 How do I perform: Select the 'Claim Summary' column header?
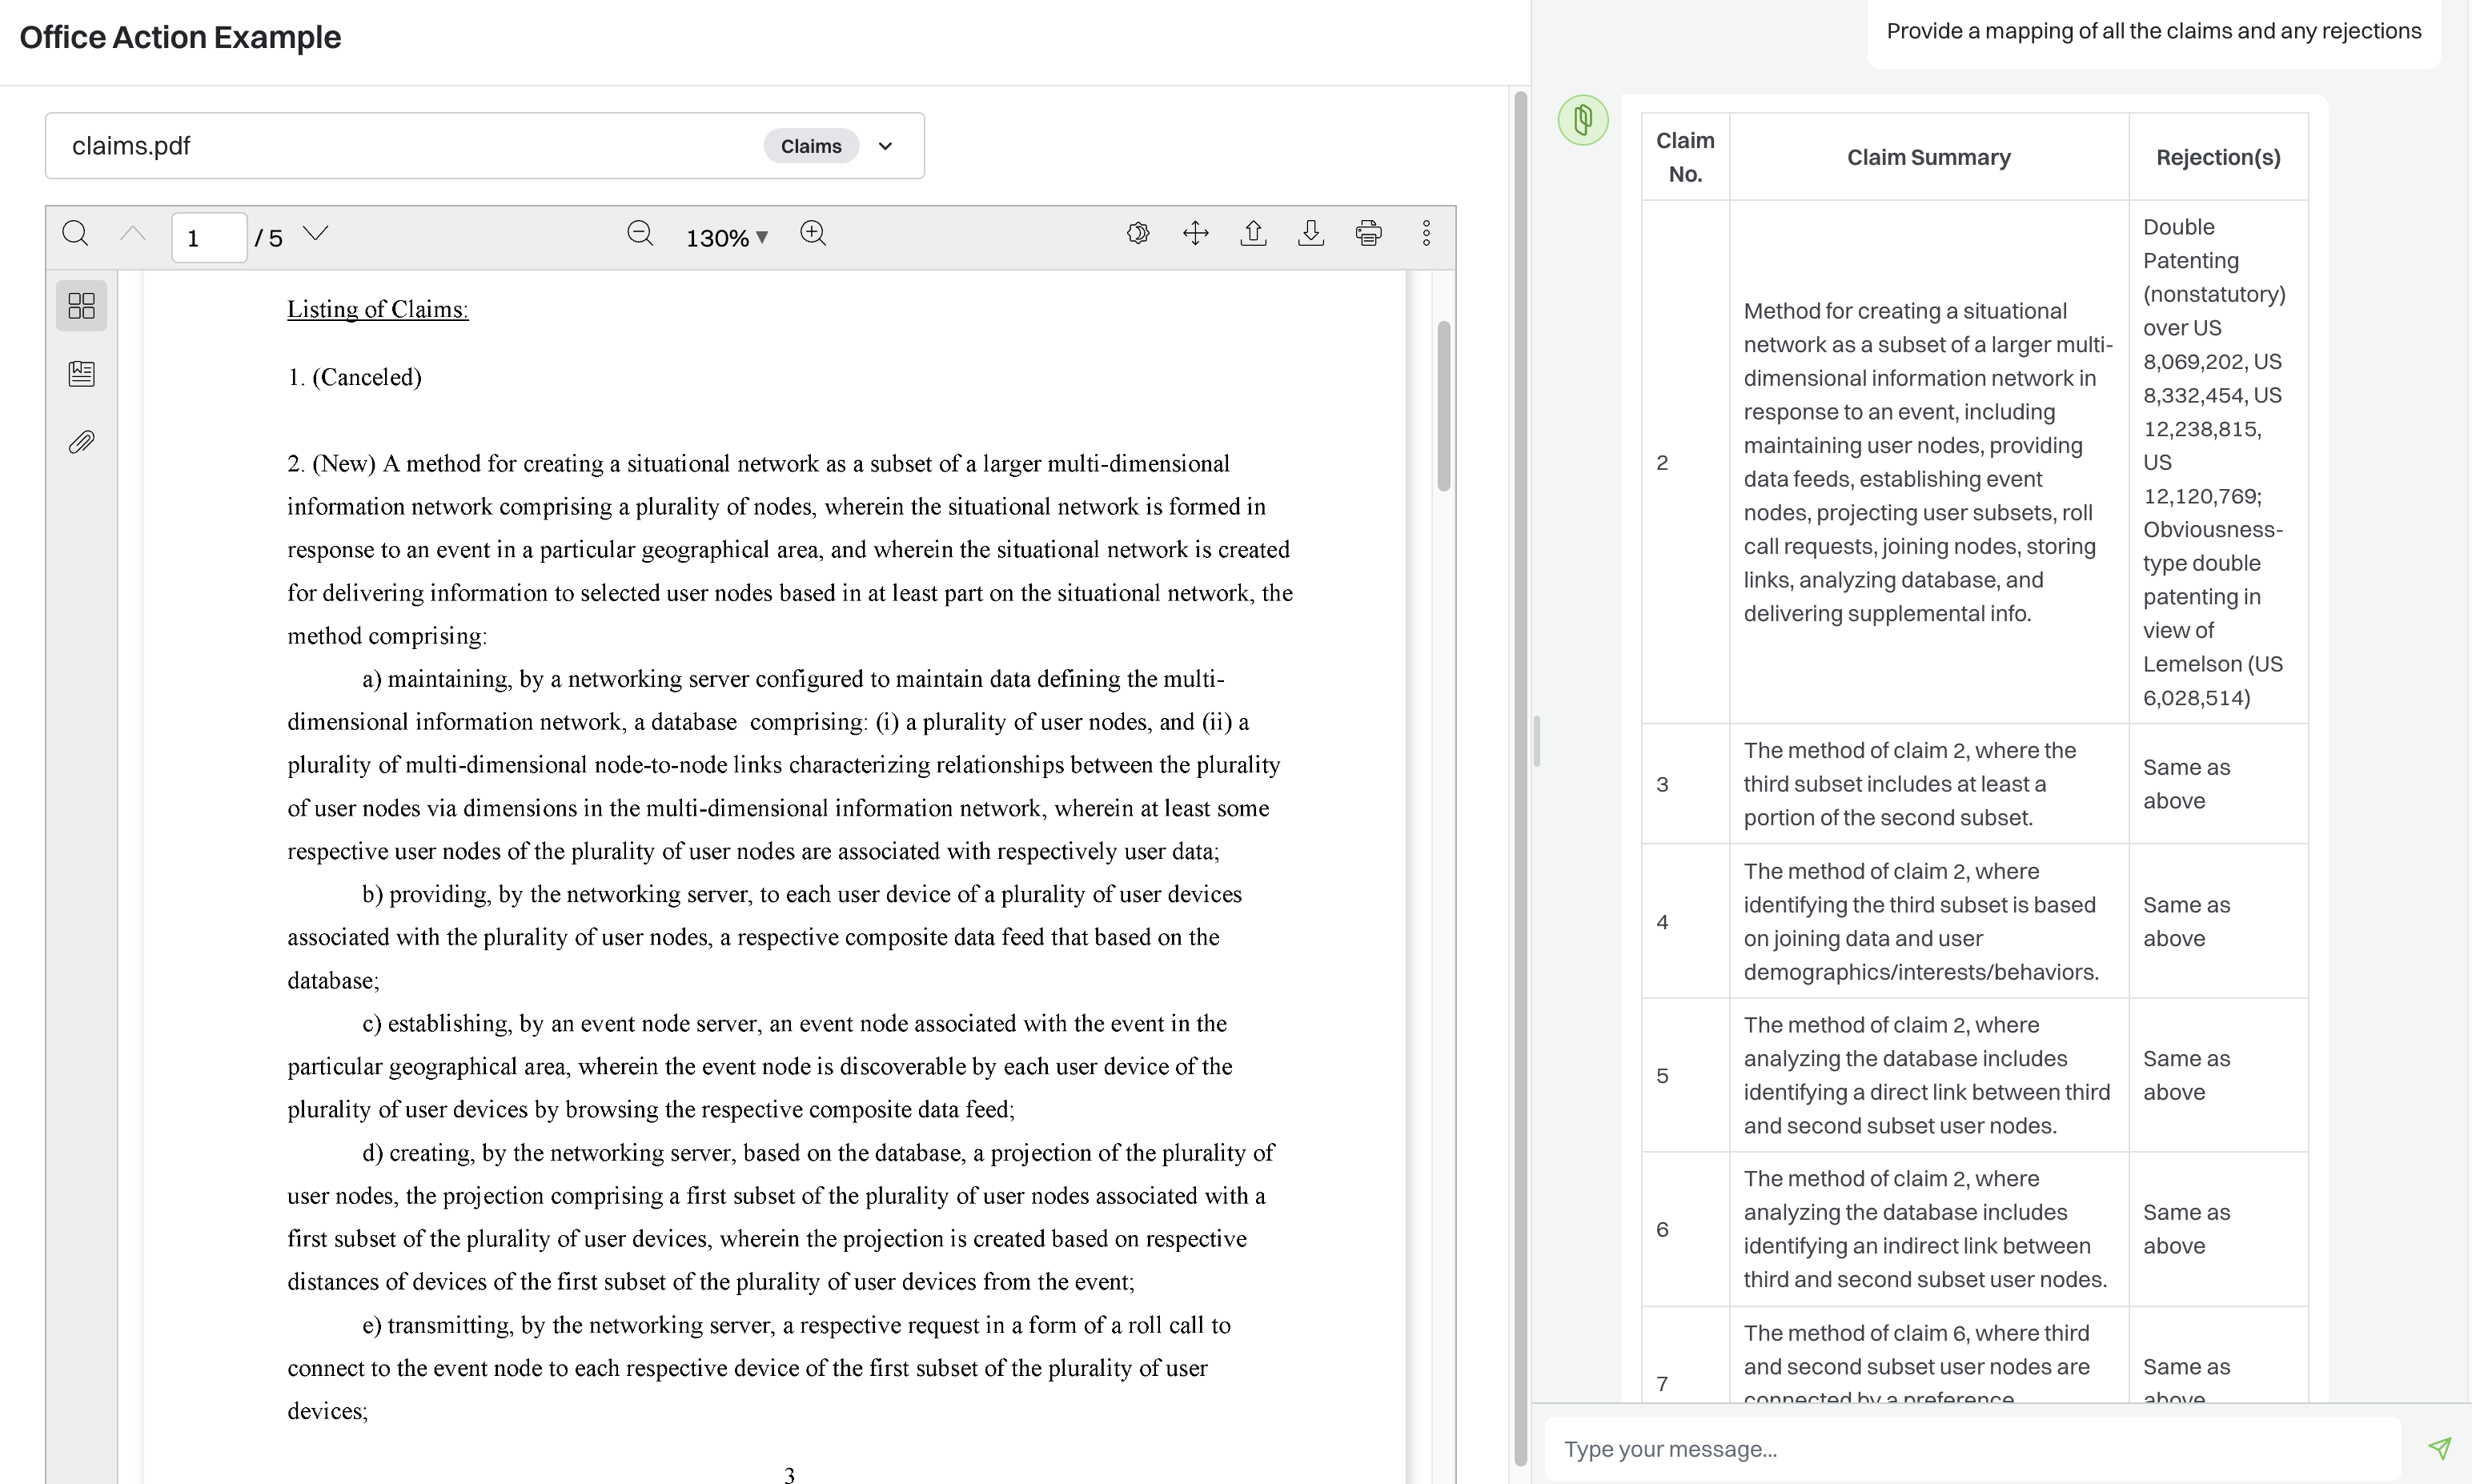click(1928, 157)
